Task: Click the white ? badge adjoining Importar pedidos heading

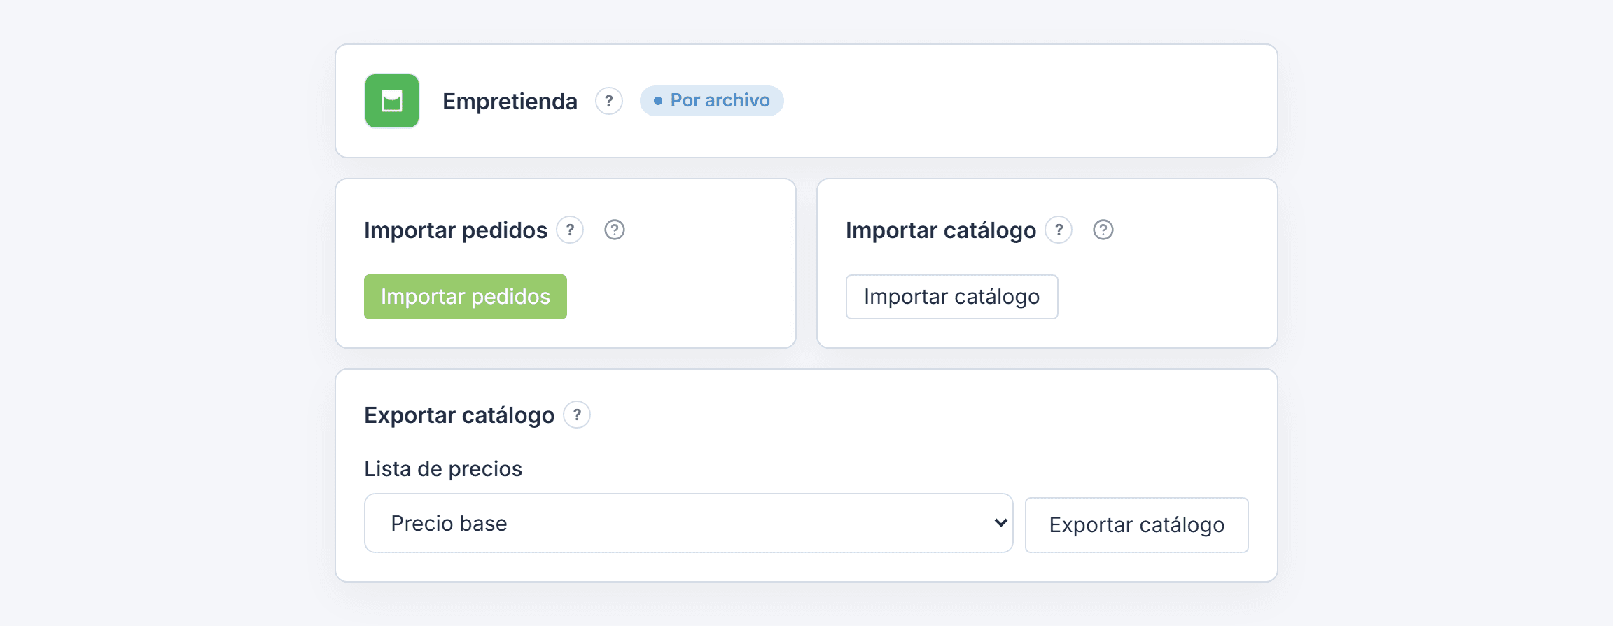Action: coord(570,230)
